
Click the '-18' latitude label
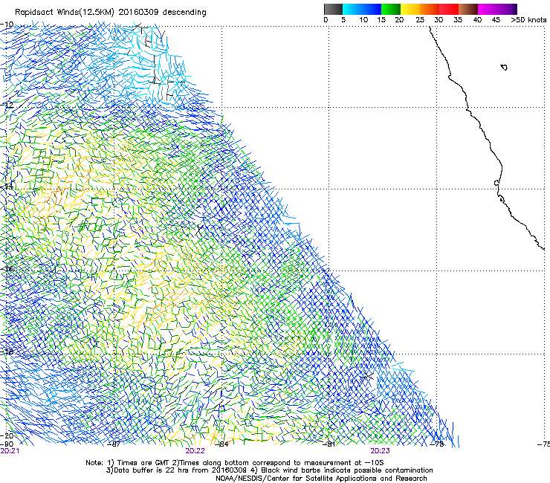click(7, 351)
